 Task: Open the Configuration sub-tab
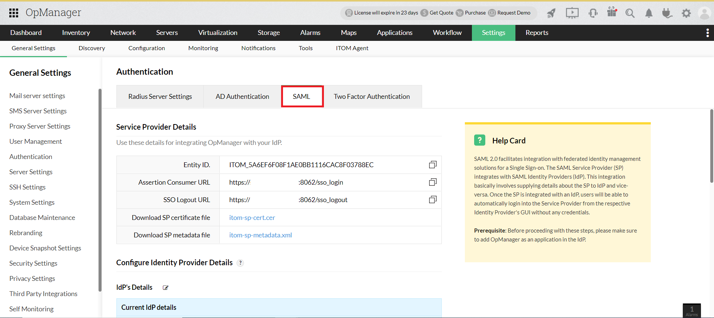coord(147,48)
